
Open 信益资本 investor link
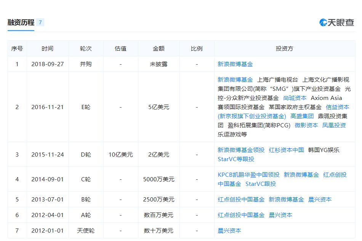pos(338,107)
